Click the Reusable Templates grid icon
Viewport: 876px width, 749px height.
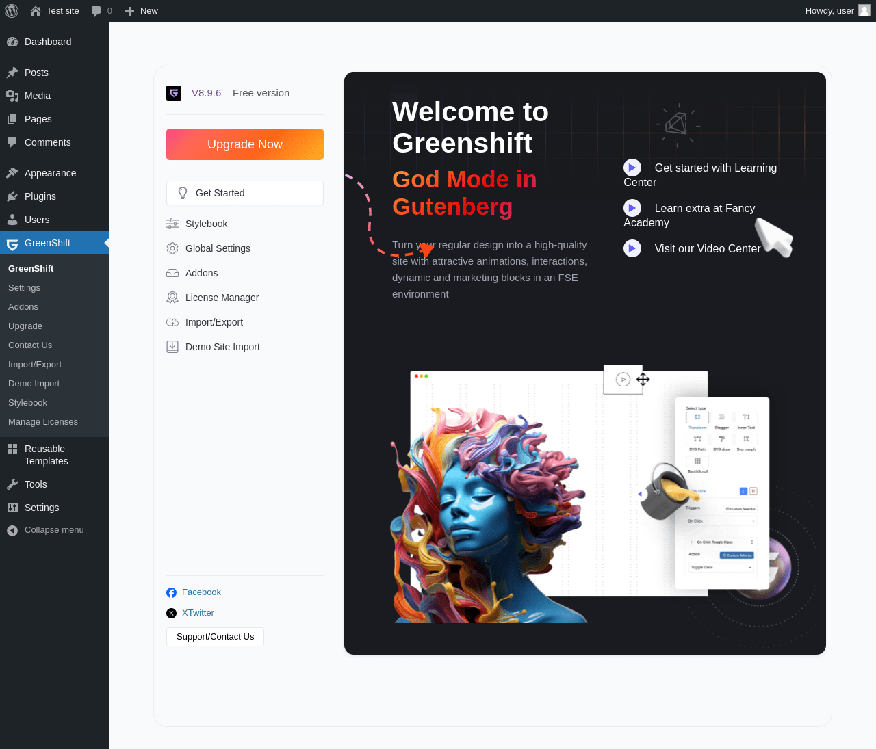click(12, 449)
